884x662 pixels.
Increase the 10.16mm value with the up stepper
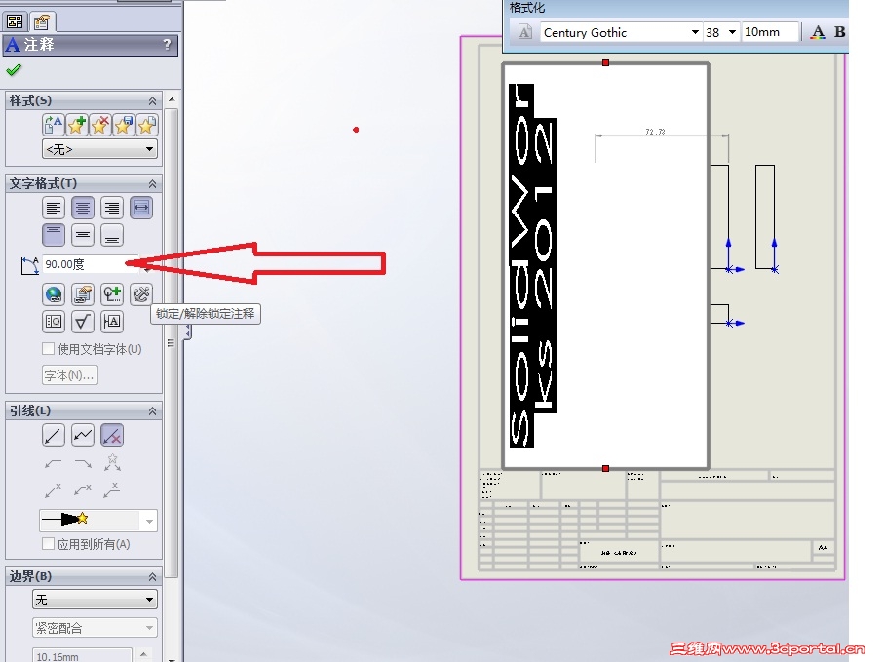click(144, 654)
